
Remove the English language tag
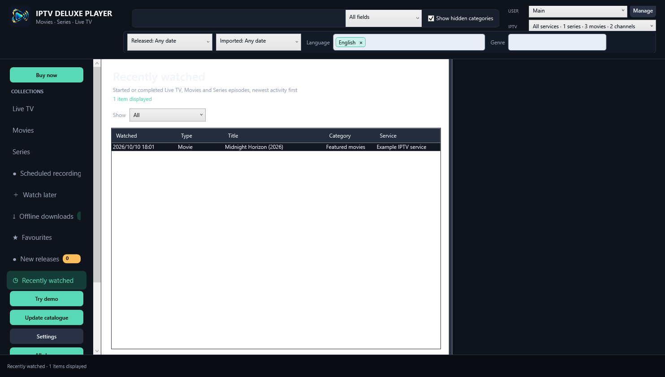pos(361,43)
